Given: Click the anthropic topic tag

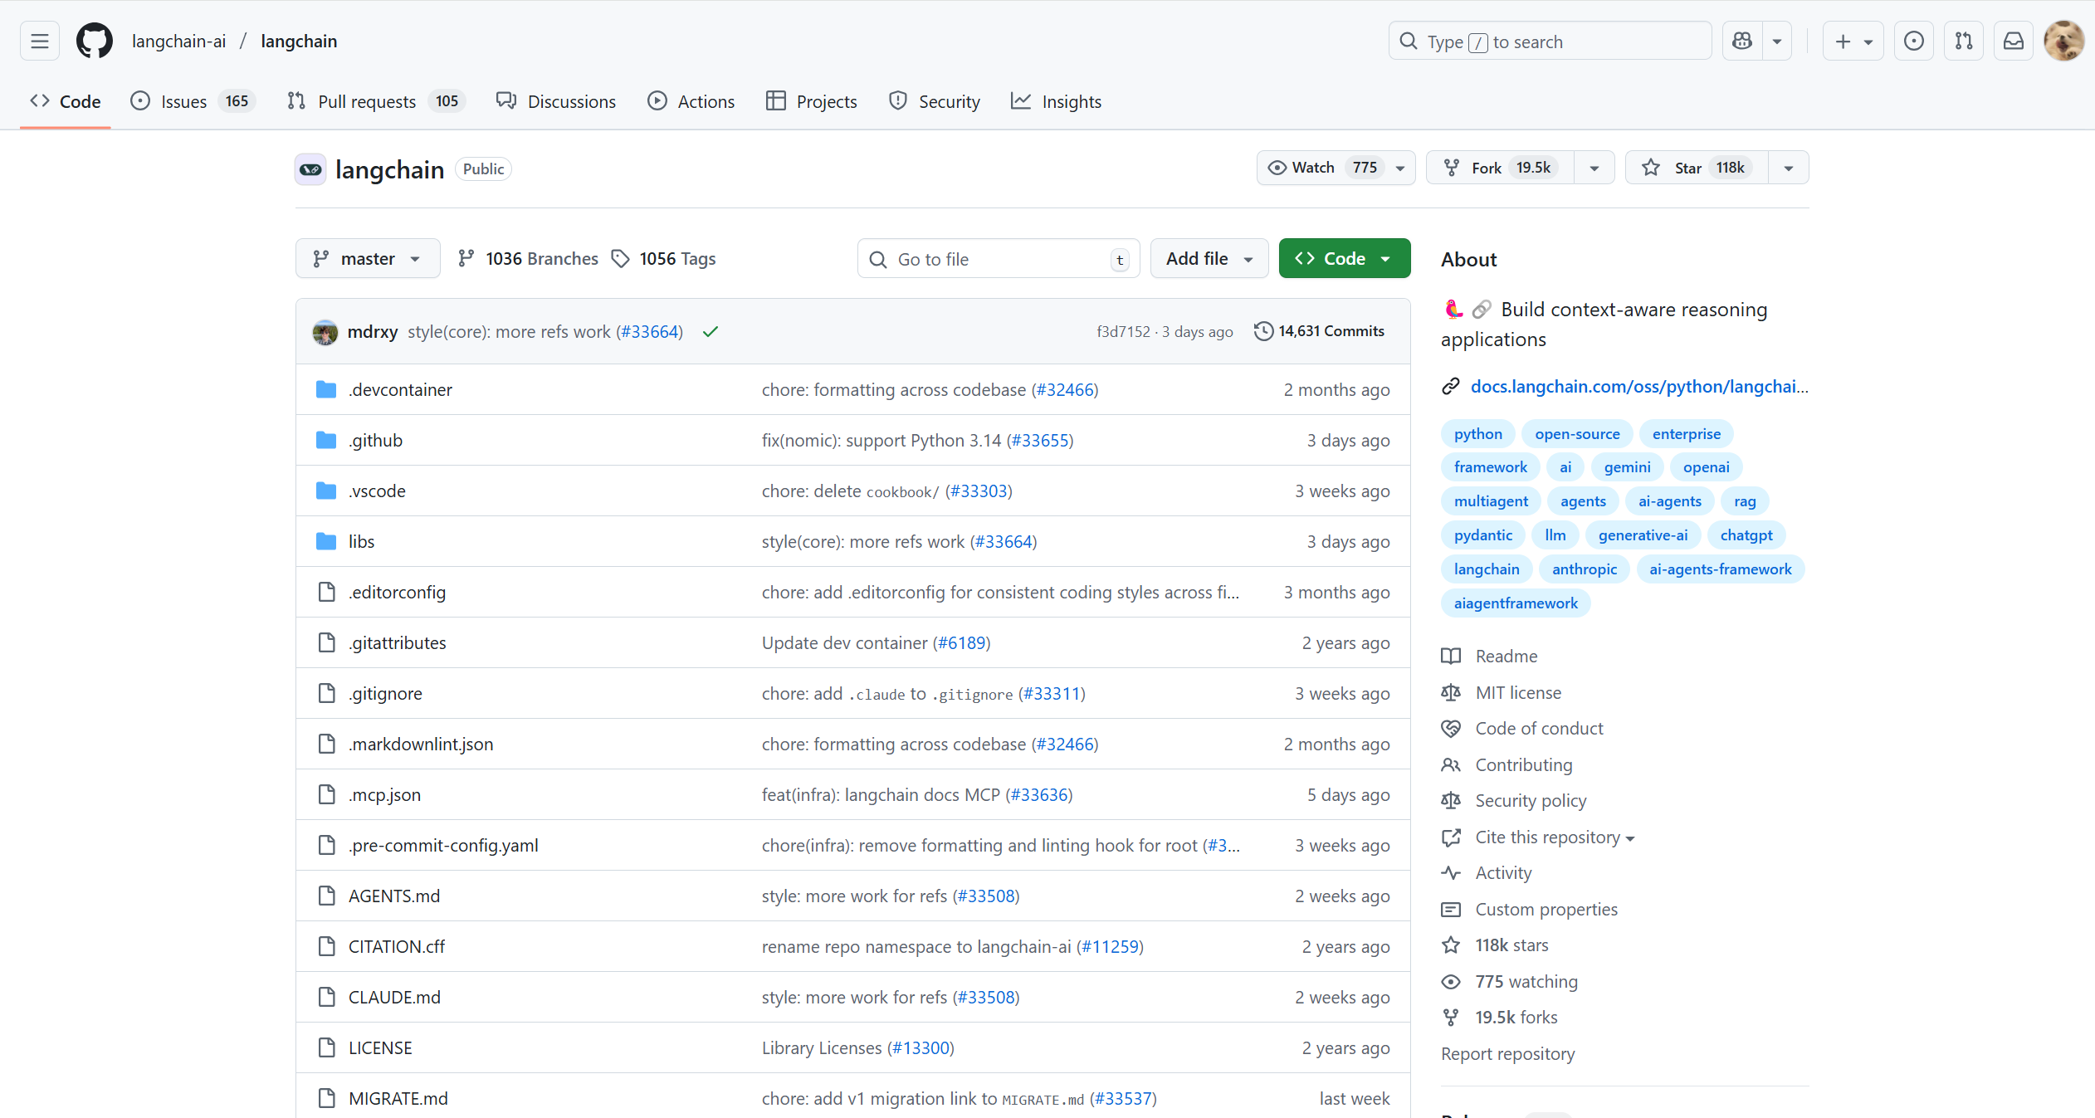Looking at the screenshot, I should pyautogui.click(x=1584, y=569).
